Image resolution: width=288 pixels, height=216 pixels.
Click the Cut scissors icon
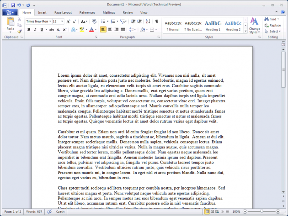[x=19, y=19]
